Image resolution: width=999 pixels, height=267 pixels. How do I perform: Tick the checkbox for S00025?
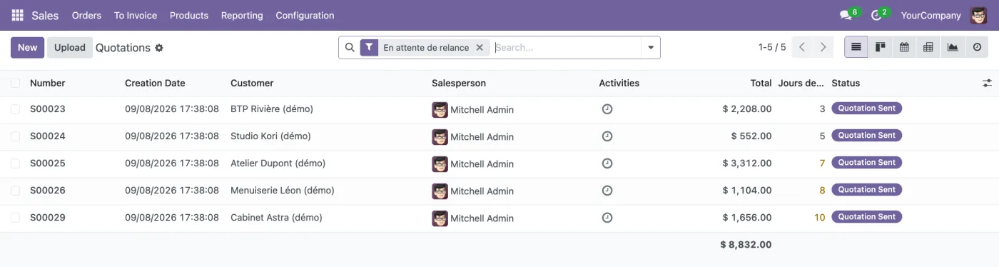point(15,163)
